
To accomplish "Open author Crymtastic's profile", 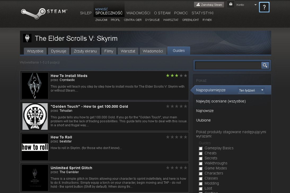I will pos(67,80).
